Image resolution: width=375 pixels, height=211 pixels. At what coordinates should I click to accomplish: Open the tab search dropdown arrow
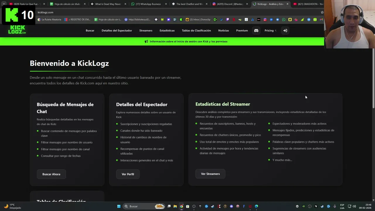click(x=4, y=4)
